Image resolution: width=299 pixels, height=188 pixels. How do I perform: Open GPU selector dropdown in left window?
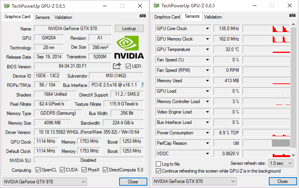45,182
